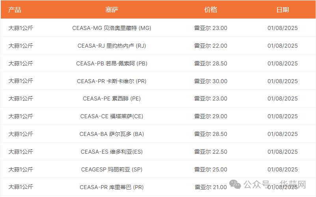Click price 雷亚尔 23.00 in CEASA-MG row

[211, 28]
